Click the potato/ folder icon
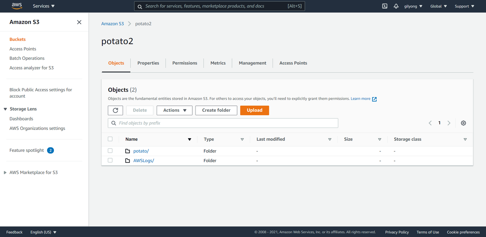This screenshot has height=237, width=486. pos(128,151)
